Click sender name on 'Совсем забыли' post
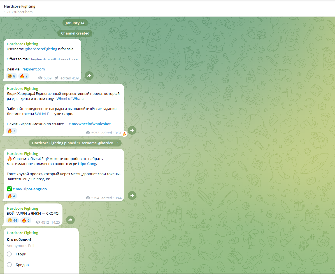The height and width of the screenshot is (277, 335). click(x=22, y=154)
